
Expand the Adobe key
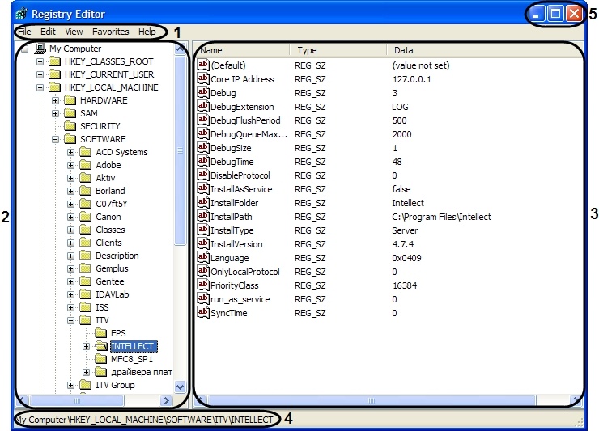71,165
